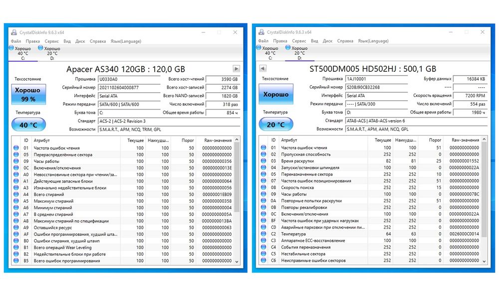The height and width of the screenshot is (296, 499).
Task: Click scroll down arrow of left attribute list
Action: [237, 261]
